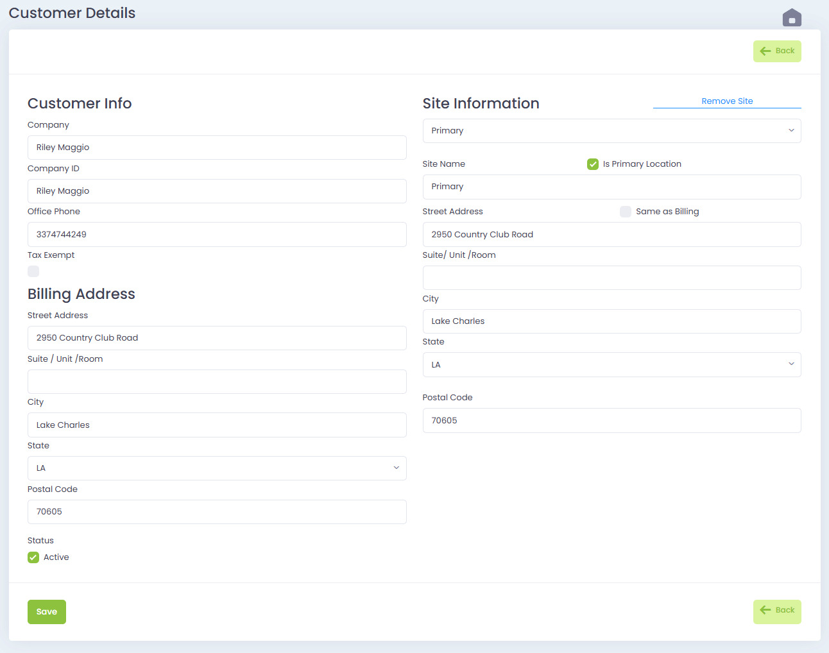Click the site Postal Code field

pyautogui.click(x=611, y=421)
